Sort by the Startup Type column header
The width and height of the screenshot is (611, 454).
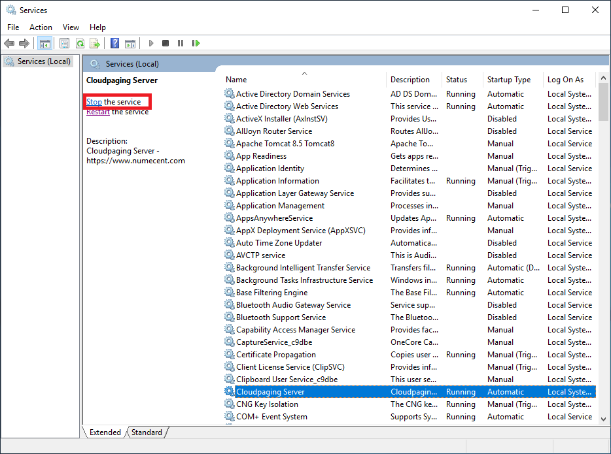click(x=509, y=79)
